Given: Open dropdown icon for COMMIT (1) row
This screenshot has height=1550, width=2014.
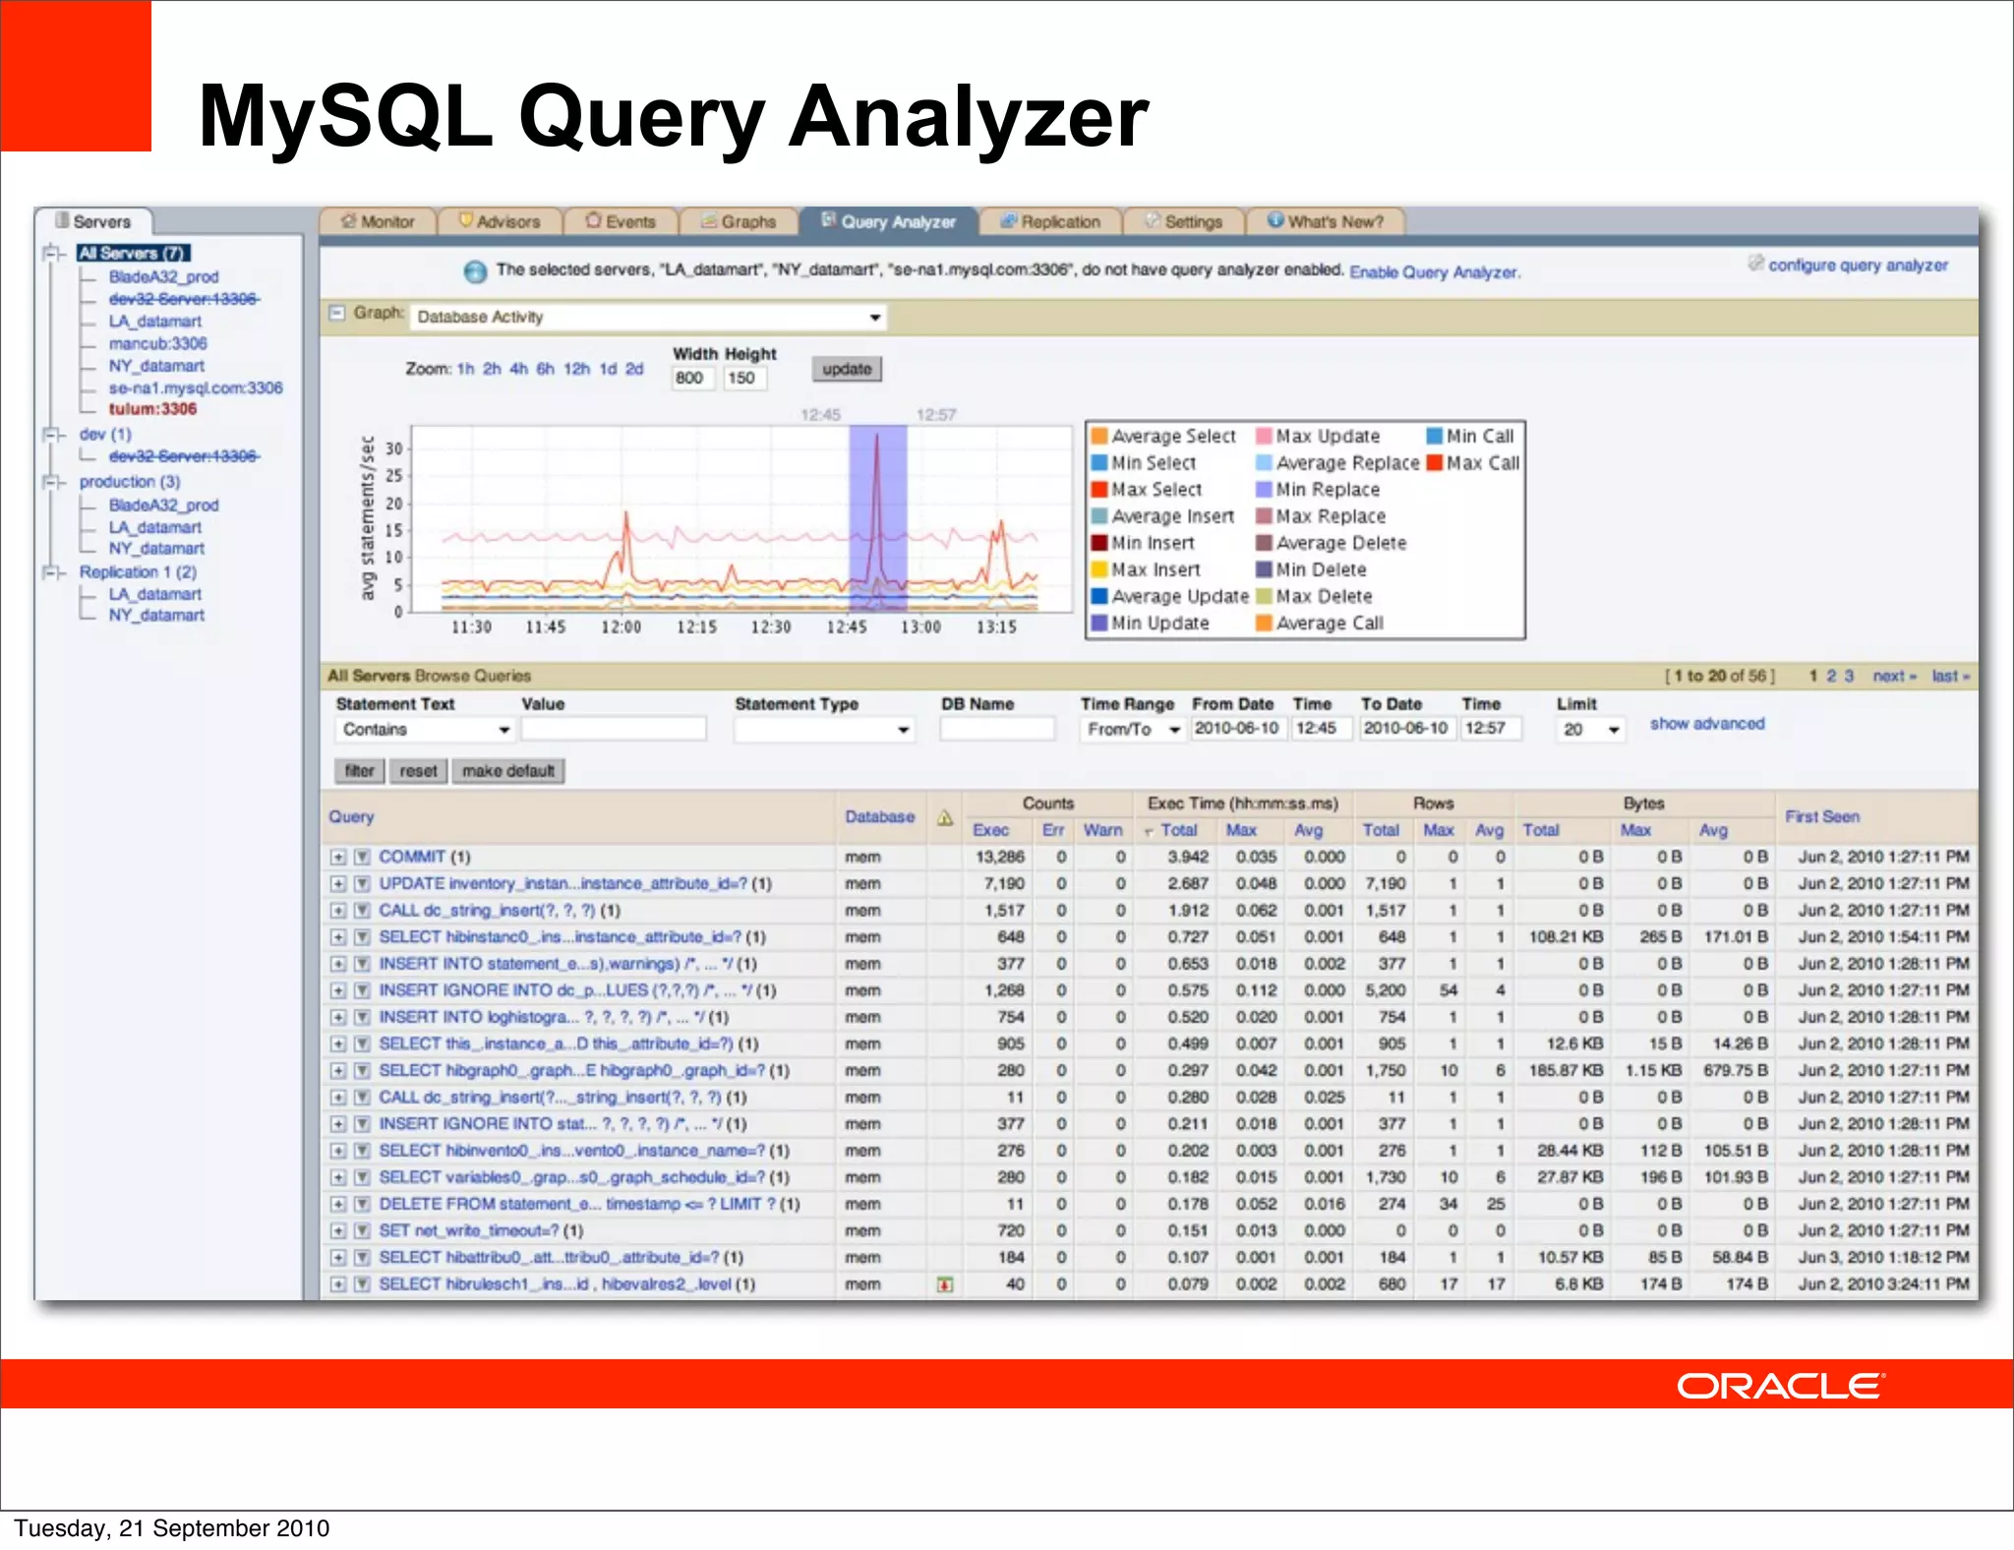Looking at the screenshot, I should tap(362, 858).
